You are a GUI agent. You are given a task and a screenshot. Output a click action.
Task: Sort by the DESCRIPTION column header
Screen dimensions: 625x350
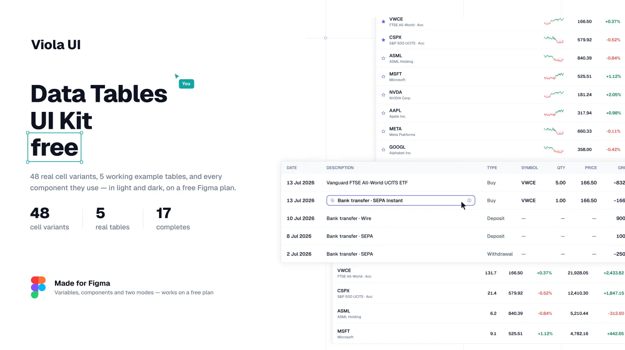tap(340, 168)
